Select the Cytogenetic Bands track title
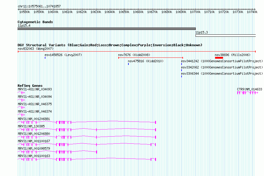Screen dimensions: 264x176 point(35,22)
